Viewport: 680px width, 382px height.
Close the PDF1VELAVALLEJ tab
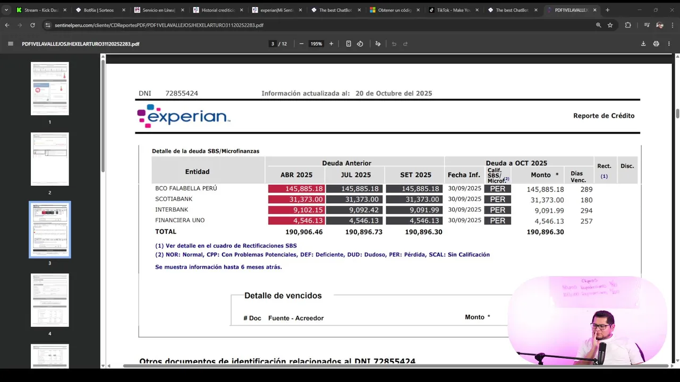pos(594,10)
